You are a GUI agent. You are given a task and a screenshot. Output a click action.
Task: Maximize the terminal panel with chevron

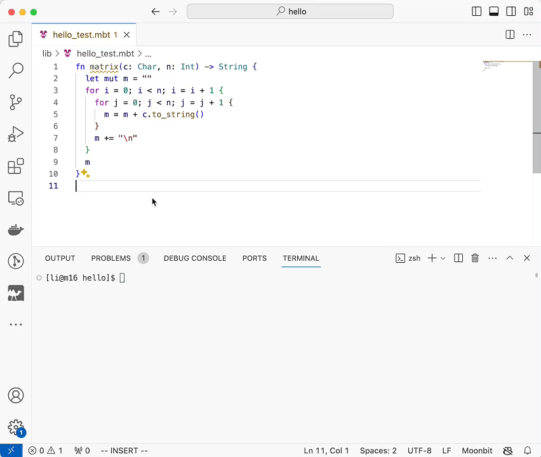pyautogui.click(x=509, y=258)
